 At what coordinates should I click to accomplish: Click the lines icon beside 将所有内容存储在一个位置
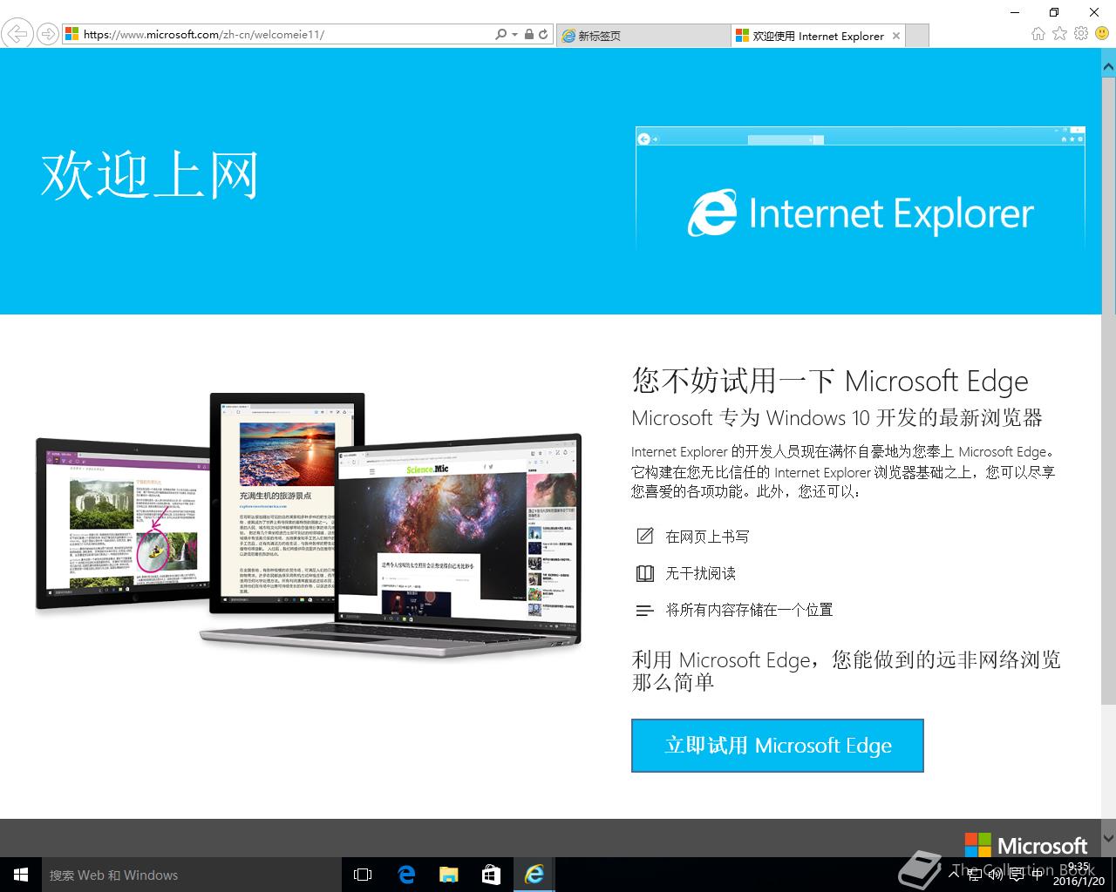pos(644,611)
